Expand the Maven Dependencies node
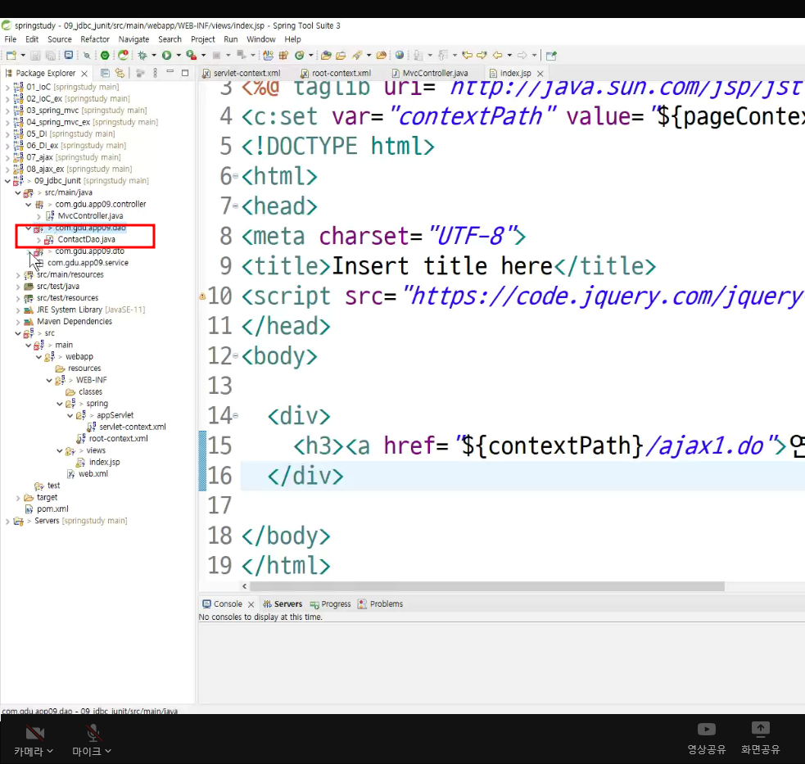805x764 pixels. click(x=18, y=322)
